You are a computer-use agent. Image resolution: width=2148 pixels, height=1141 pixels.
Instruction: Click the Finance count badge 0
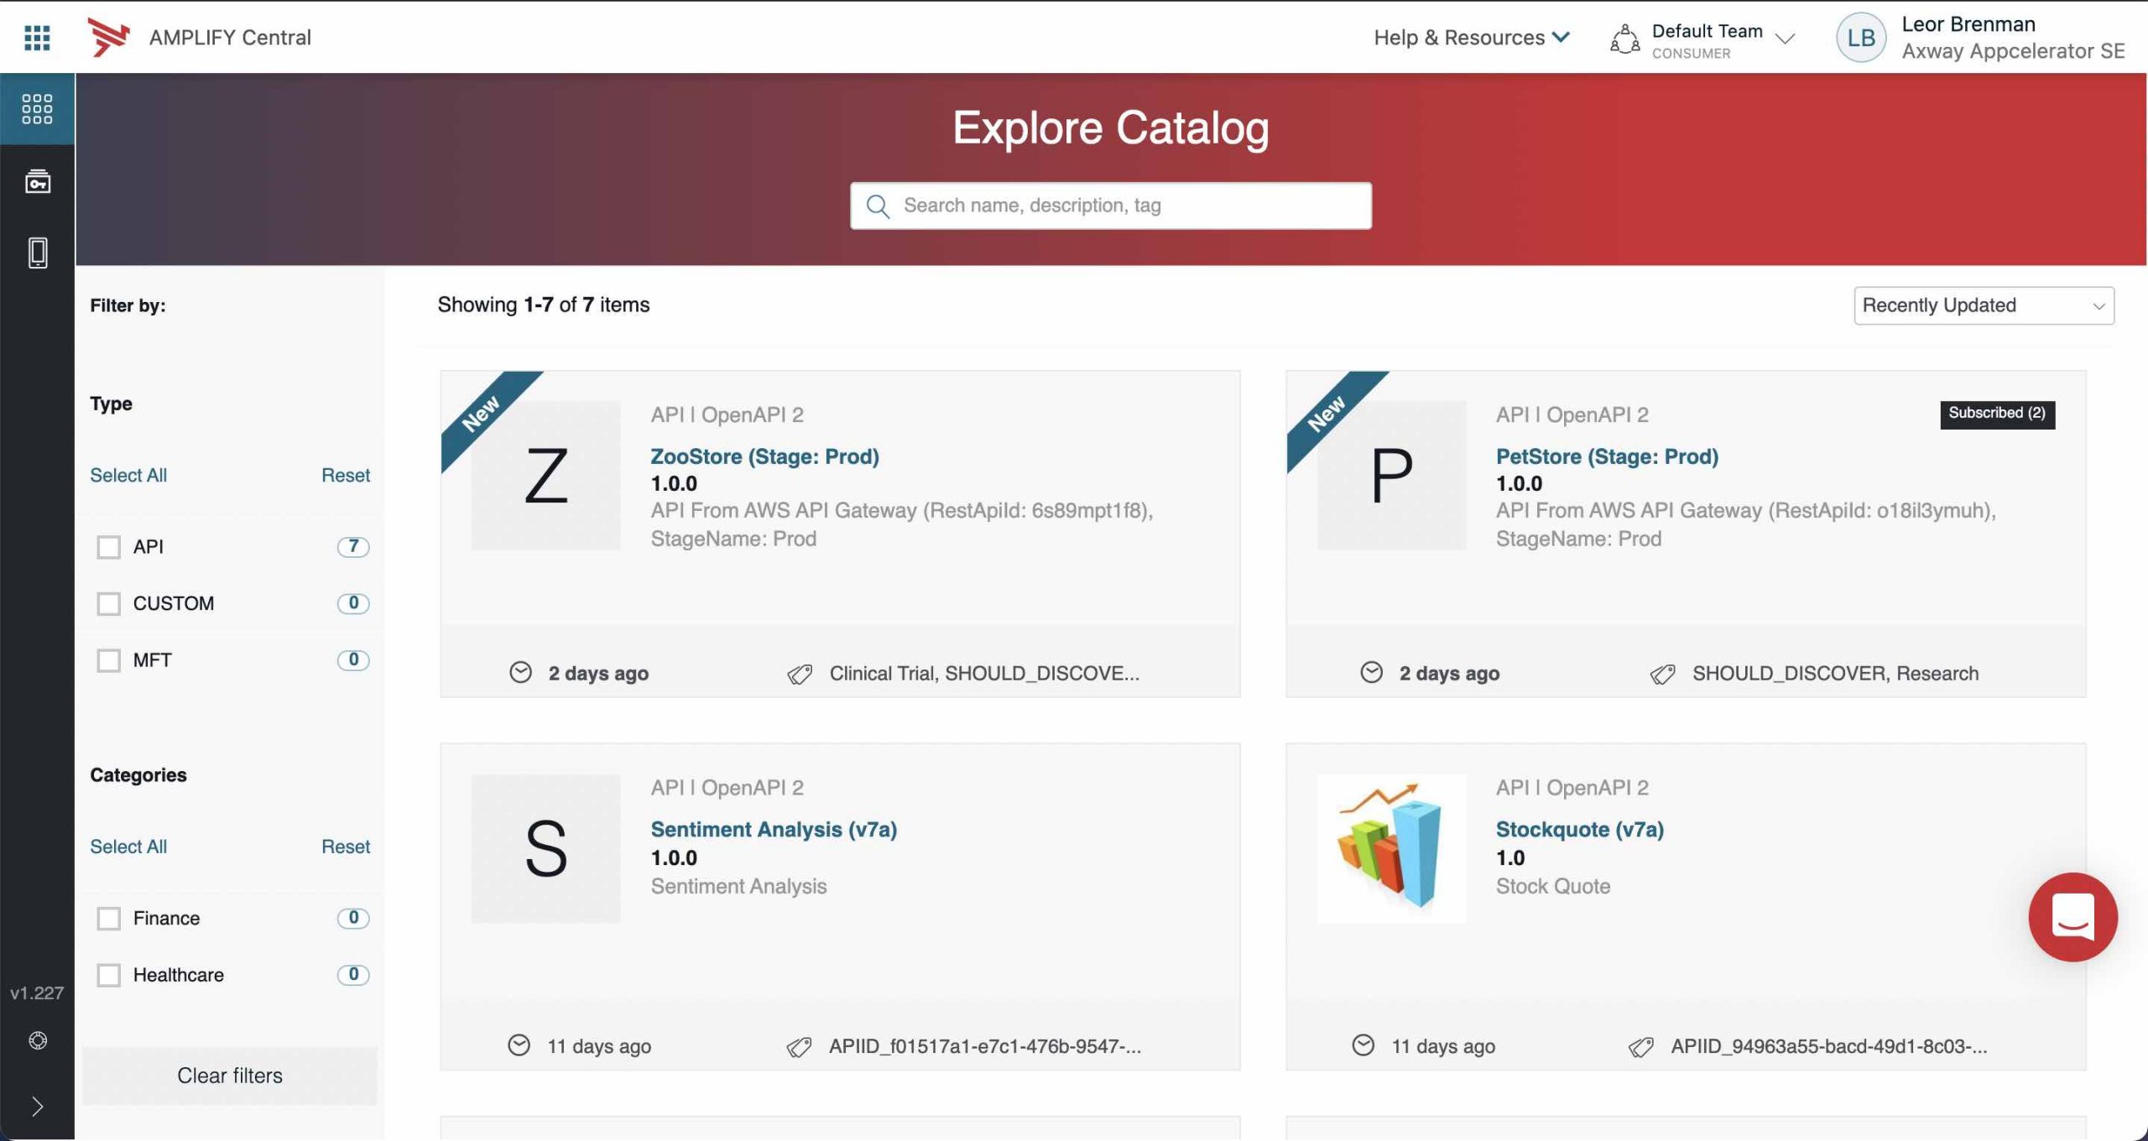pos(353,918)
